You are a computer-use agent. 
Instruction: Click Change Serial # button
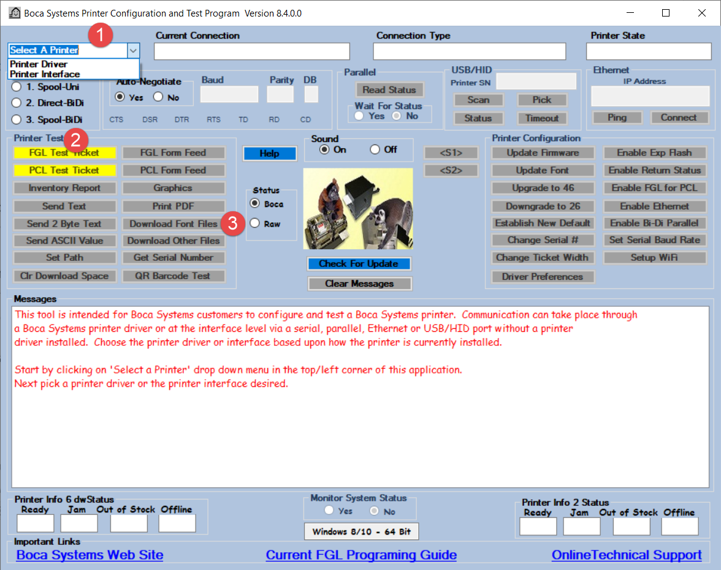click(x=543, y=240)
